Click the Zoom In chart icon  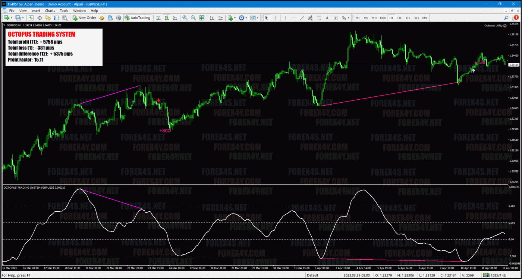click(x=185, y=17)
